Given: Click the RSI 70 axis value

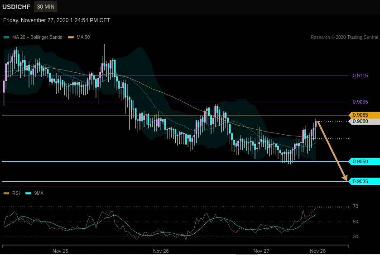Looking at the screenshot, I should 356,206.
